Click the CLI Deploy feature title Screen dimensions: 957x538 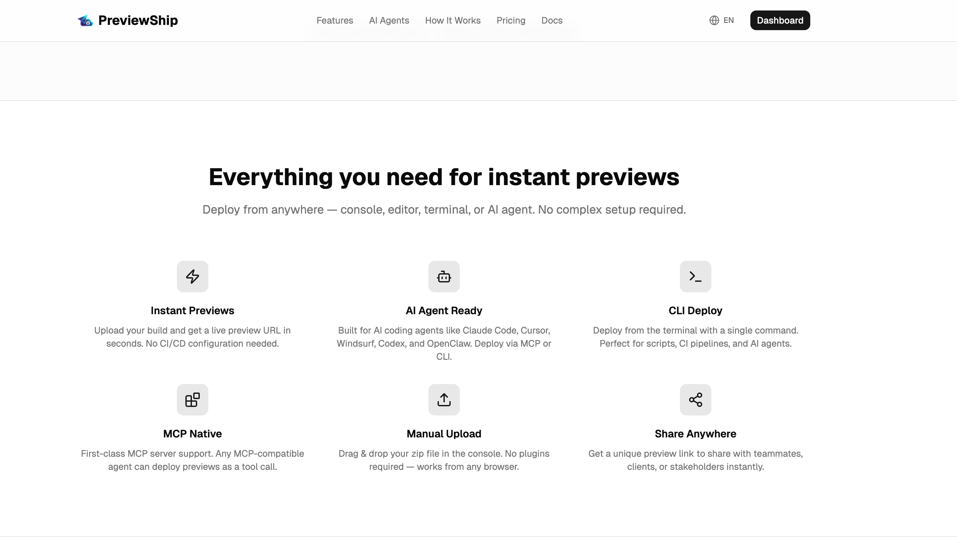click(695, 311)
